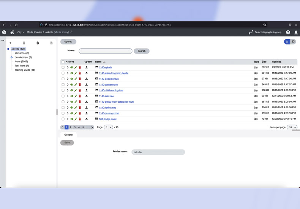Tick the select-all checkbox in Actions header
This screenshot has height=209, width=300.
(x=63, y=62)
